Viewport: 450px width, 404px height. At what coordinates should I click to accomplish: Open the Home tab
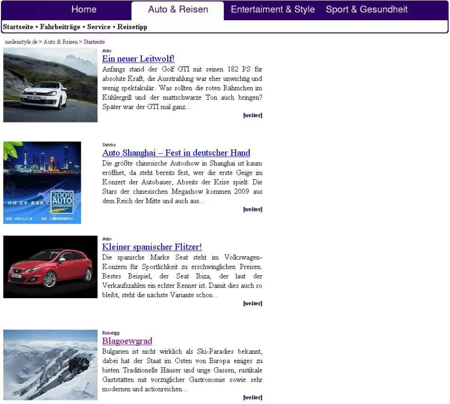click(84, 9)
